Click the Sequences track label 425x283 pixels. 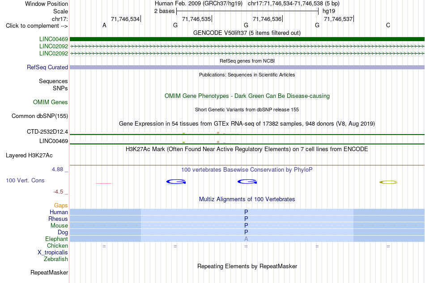(x=53, y=81)
